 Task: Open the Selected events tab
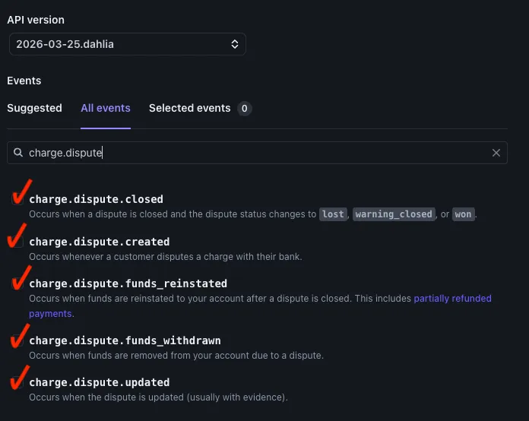click(x=189, y=108)
